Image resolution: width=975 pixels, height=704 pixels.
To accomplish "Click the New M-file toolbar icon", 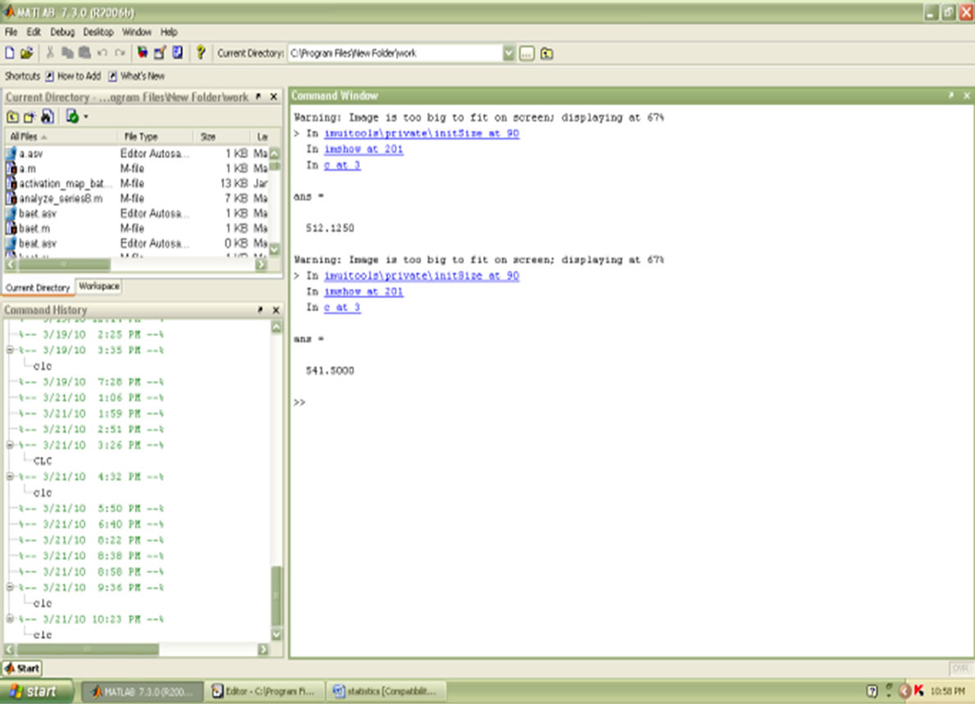I will [x=10, y=53].
